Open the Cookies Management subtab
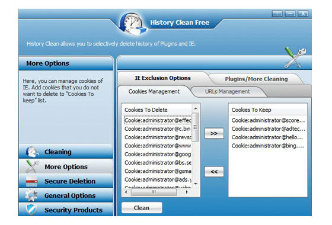 pyautogui.click(x=154, y=91)
